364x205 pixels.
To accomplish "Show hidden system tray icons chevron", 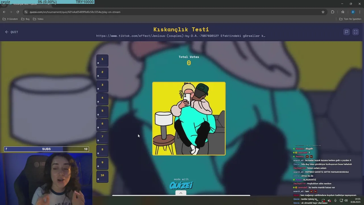I will pos(317,200).
